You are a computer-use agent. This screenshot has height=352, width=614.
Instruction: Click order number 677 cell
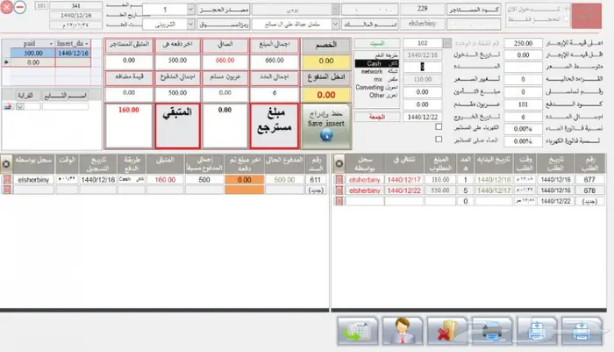[589, 180]
